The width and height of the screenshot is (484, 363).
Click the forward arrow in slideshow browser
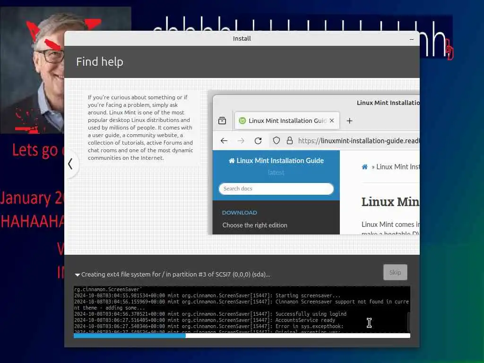coord(241,141)
